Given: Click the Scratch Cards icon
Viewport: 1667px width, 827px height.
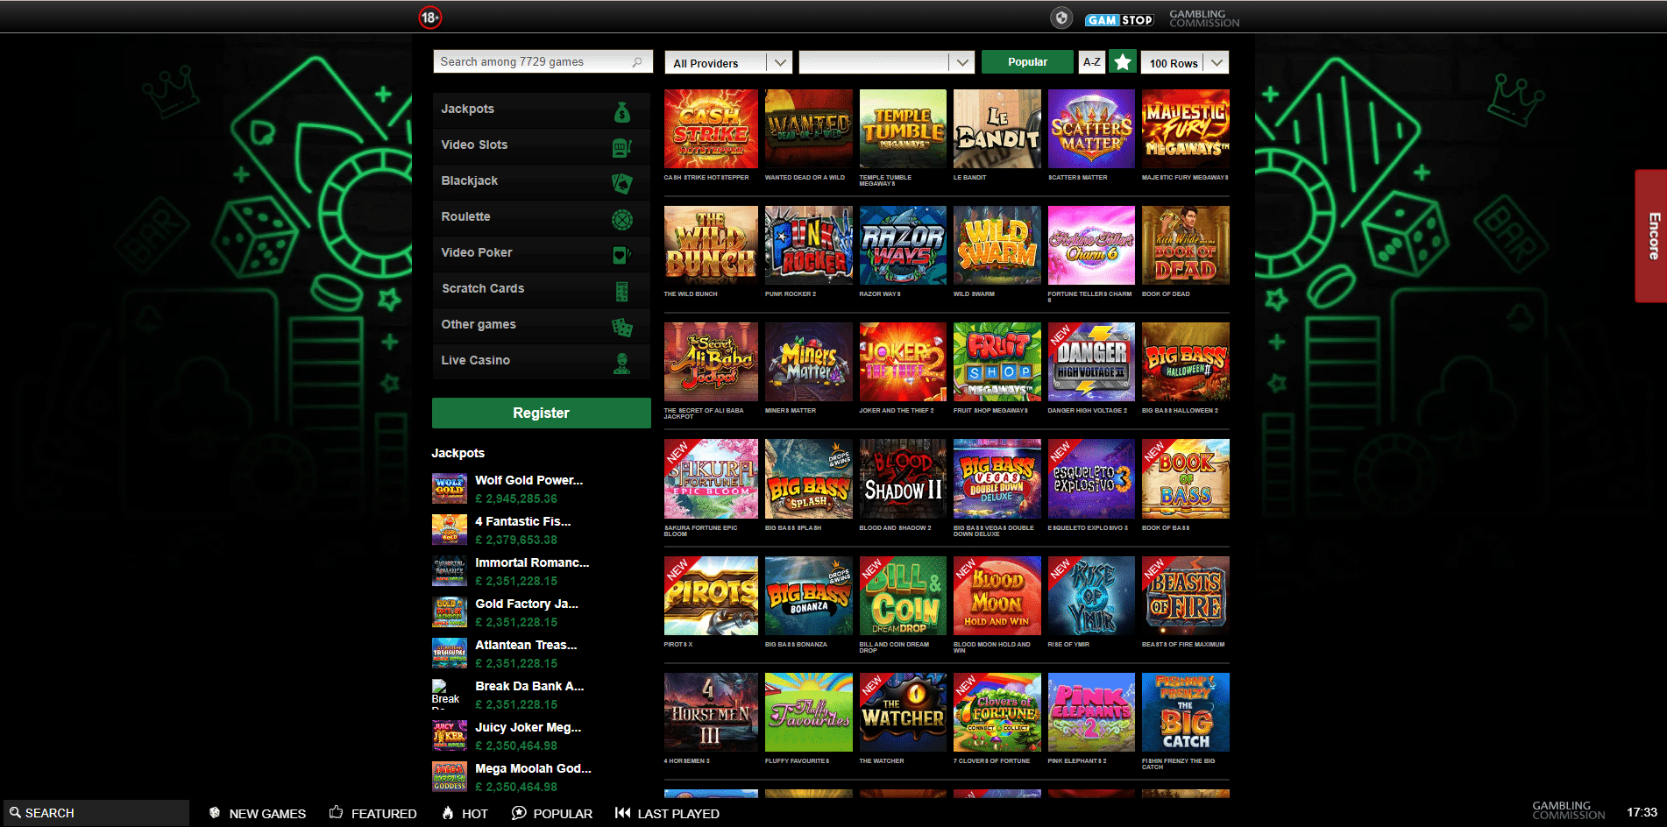Looking at the screenshot, I should point(622,291).
